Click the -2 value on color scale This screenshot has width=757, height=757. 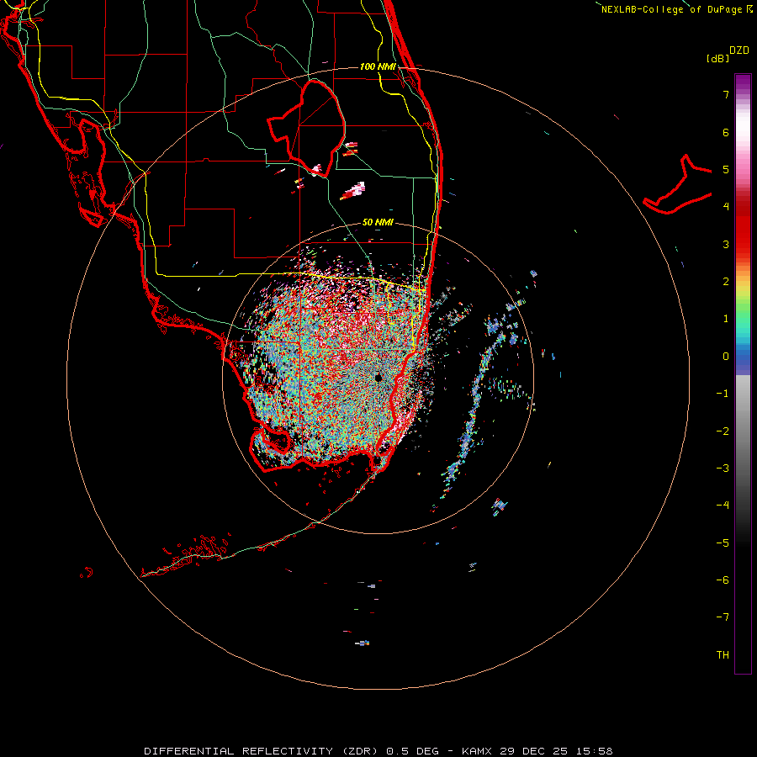coord(723,431)
